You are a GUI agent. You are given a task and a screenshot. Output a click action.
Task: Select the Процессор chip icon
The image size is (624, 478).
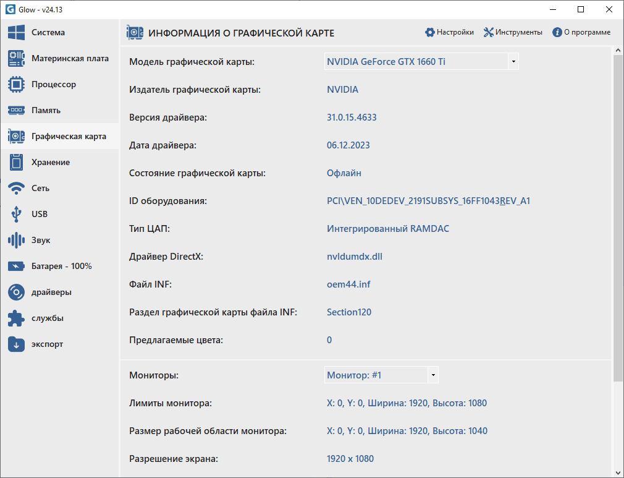16,85
